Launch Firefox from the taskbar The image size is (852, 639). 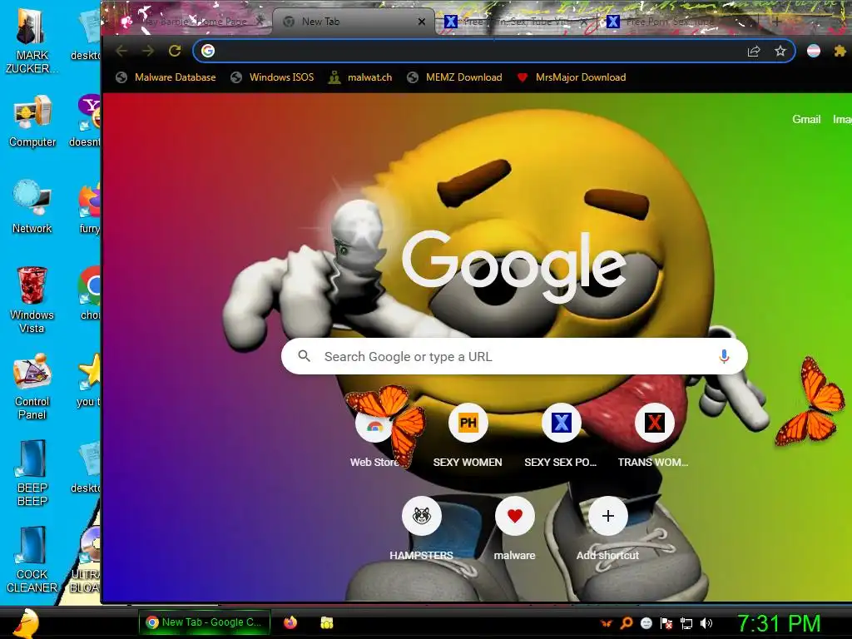click(x=290, y=622)
